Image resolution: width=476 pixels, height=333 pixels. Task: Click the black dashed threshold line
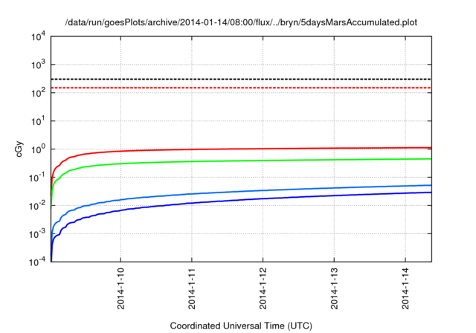click(241, 79)
